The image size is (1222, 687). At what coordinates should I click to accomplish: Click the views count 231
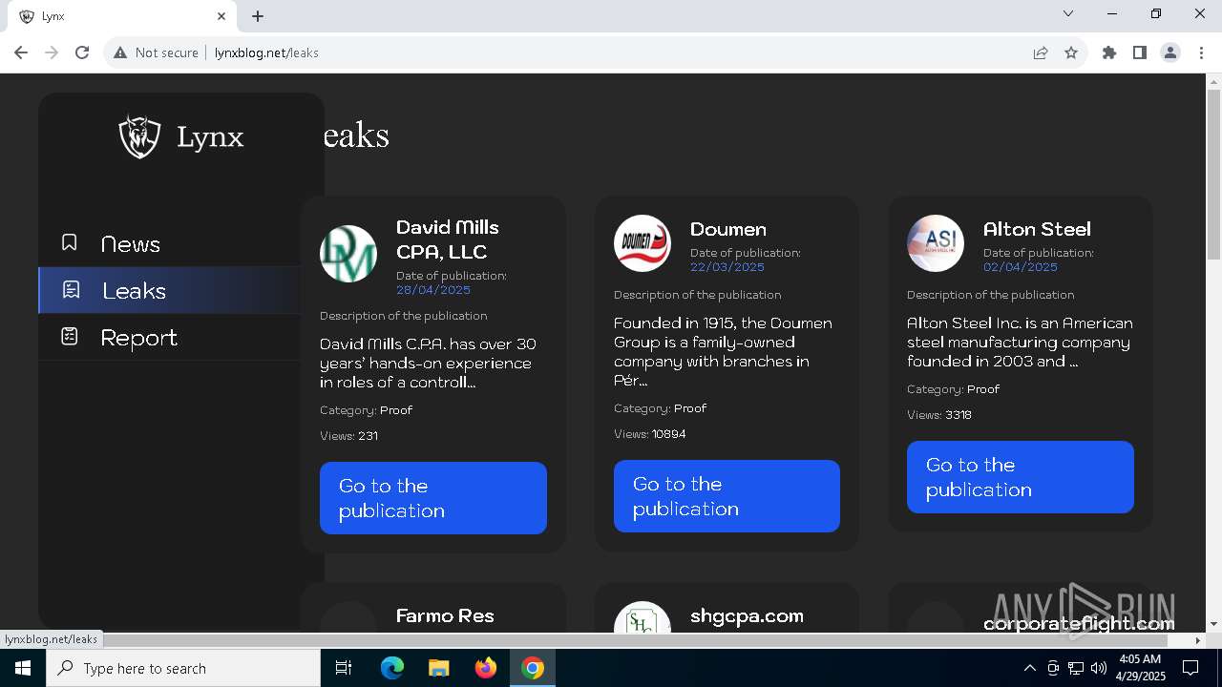(x=368, y=435)
